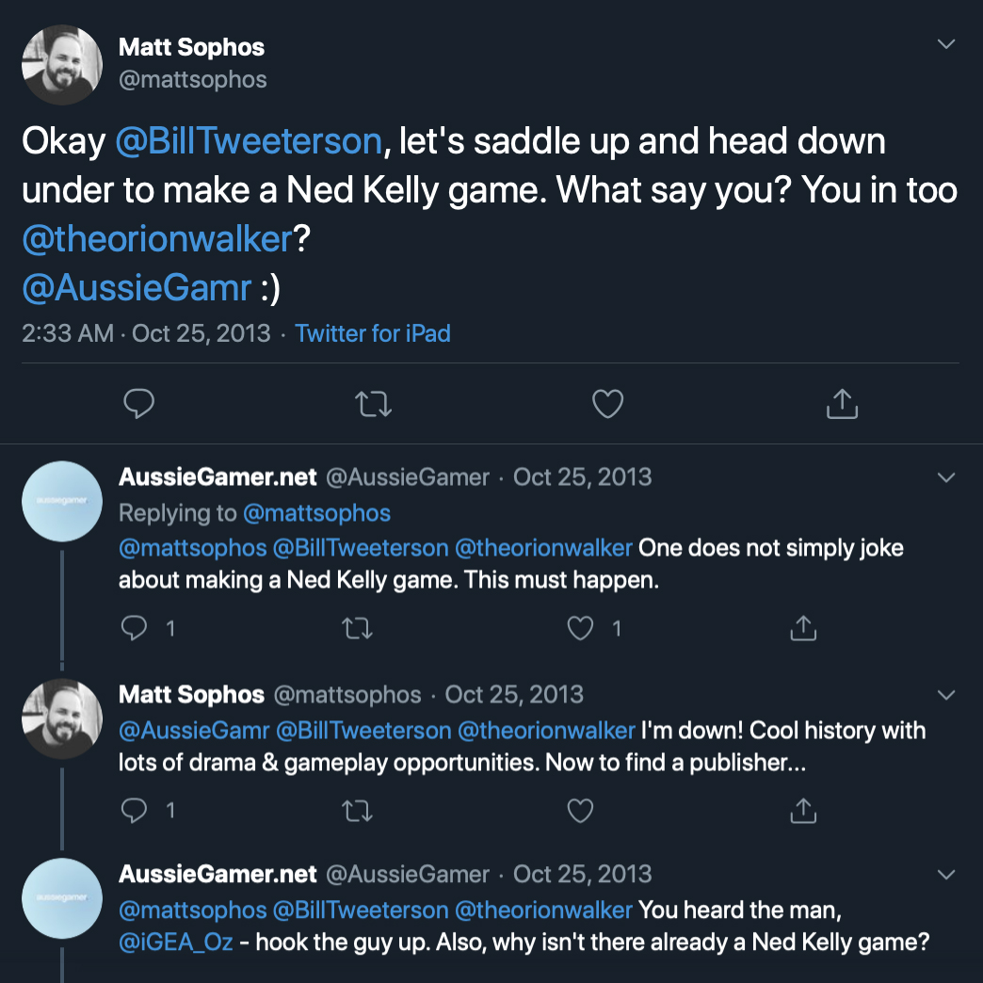The width and height of the screenshot is (983, 983).
Task: View first AussieGamer.net reply avatar
Action: [x=62, y=501]
